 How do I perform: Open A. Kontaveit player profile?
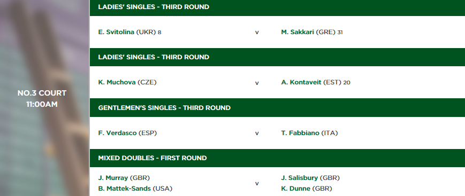(301, 82)
